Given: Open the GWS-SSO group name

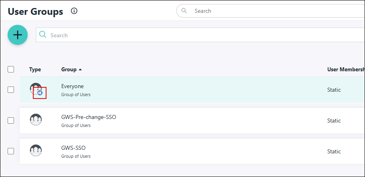Looking at the screenshot, I should 73,148.
